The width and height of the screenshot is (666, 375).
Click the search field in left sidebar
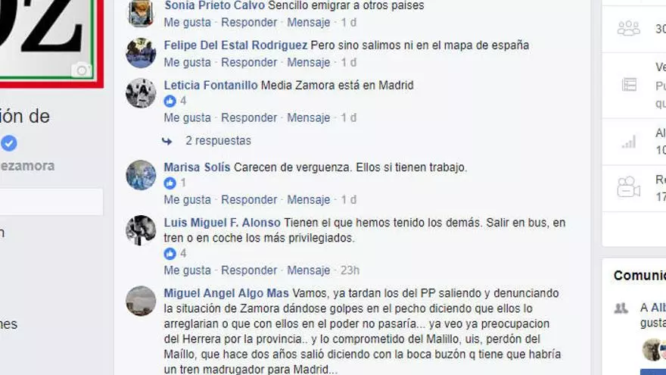coord(51,202)
